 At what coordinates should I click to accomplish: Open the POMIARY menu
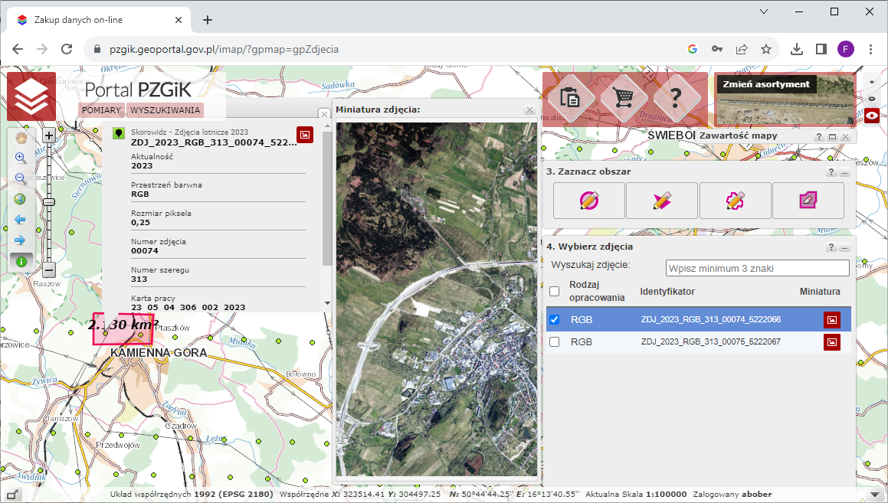coord(102,110)
